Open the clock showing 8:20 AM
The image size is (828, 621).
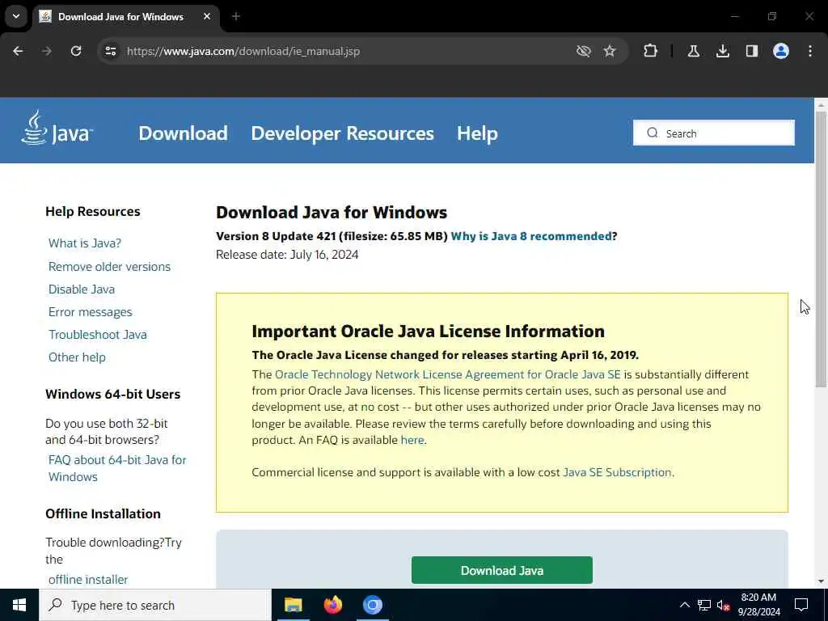tap(758, 605)
